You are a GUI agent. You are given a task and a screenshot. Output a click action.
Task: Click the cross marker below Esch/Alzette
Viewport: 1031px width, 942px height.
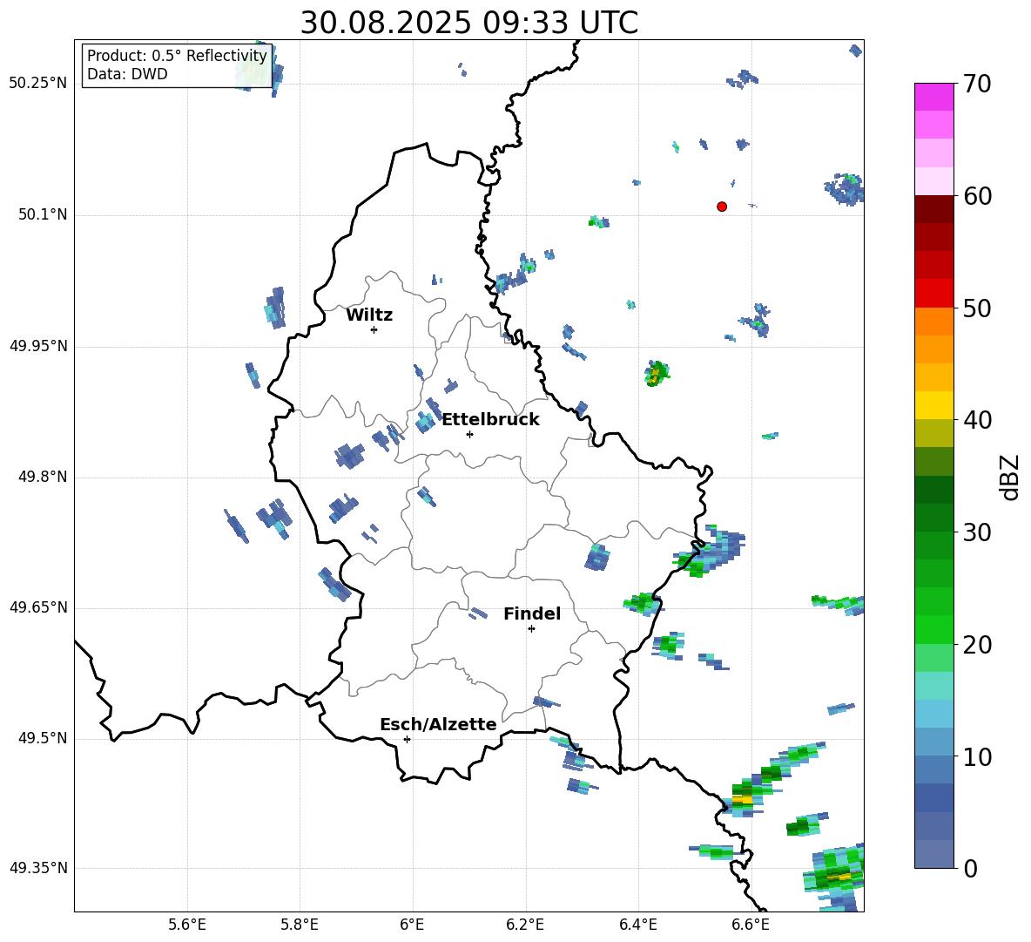(407, 739)
